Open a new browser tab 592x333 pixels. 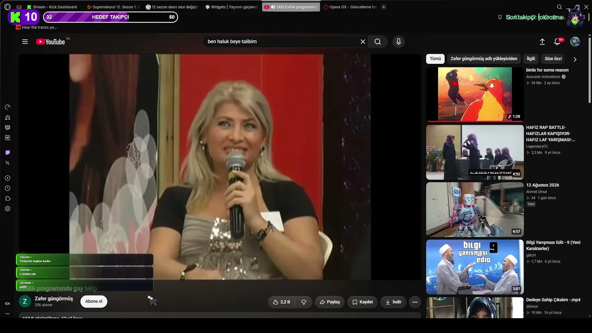coord(384,7)
